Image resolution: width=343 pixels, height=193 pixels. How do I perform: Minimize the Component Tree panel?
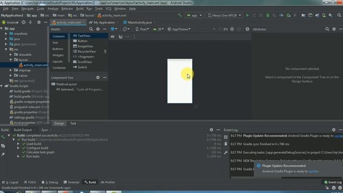point(105,77)
